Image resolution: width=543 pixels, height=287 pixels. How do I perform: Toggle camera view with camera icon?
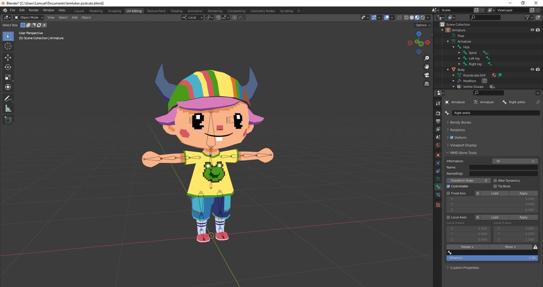pyautogui.click(x=427, y=75)
